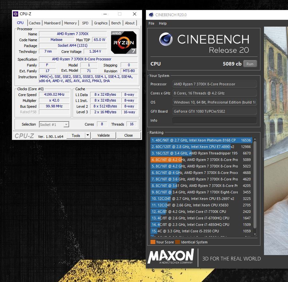Click the CPU-Z app icon in title bar
Viewport: 288px width, 282px height.
[16, 14]
